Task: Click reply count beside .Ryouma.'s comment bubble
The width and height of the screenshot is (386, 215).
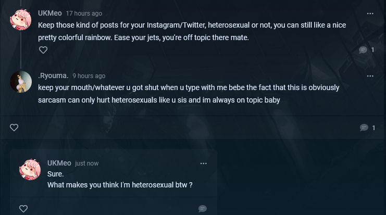Action: point(373,128)
